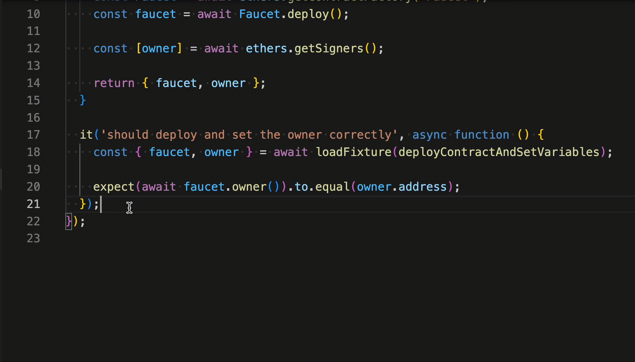The image size is (635, 362).
Task: Place cursor on the word faucet in line 10
Action: point(155,14)
